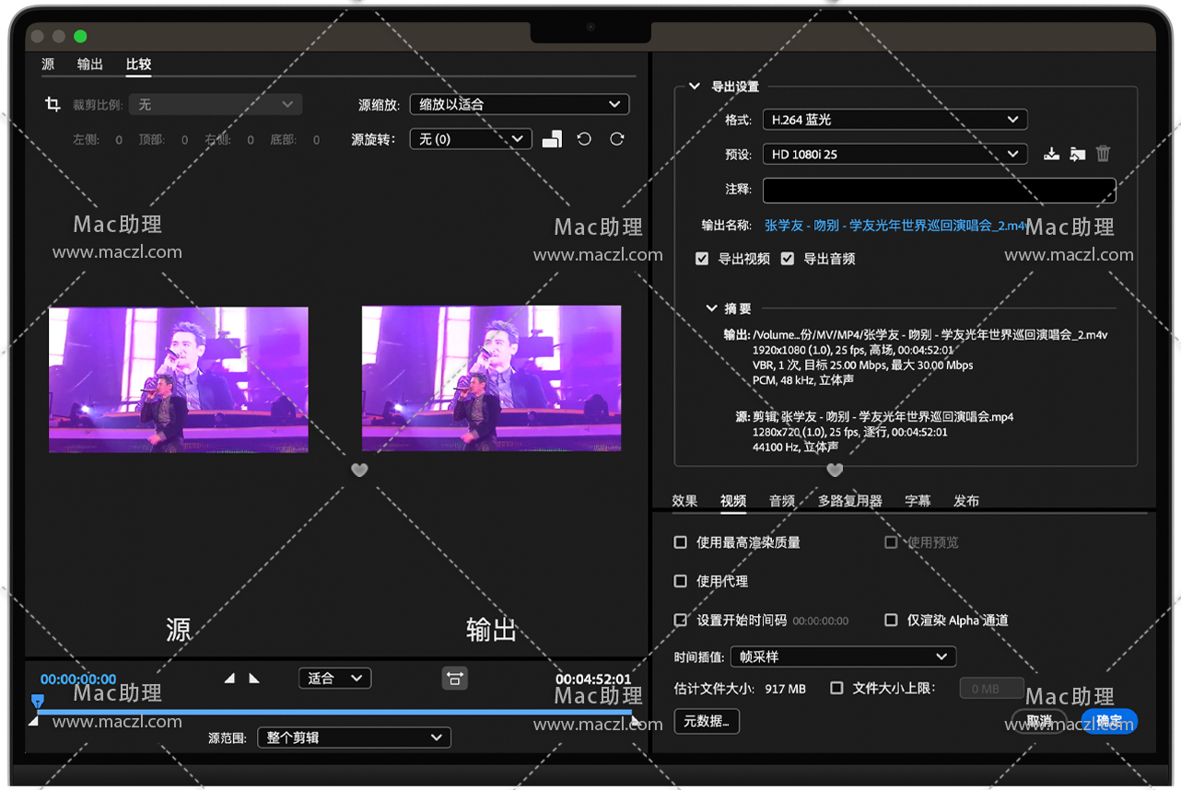Image resolution: width=1181 pixels, height=790 pixels.
Task: Switch to the 音频 tab
Action: click(782, 501)
